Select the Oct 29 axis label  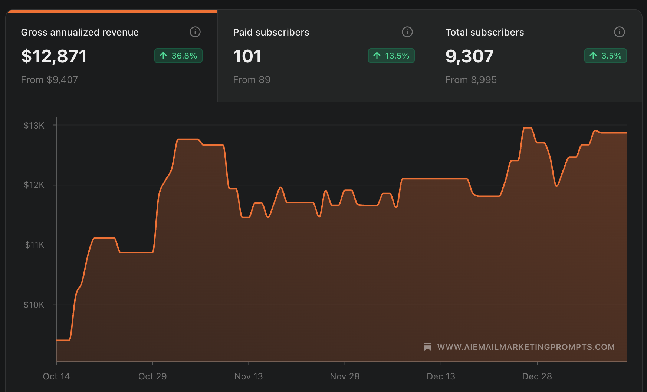[152, 376]
